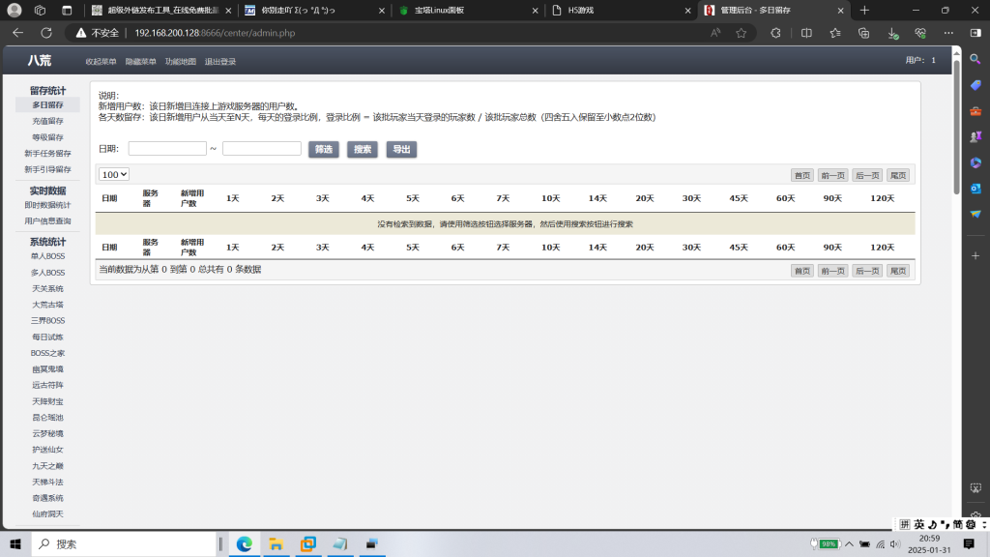The height and width of the screenshot is (557, 990).
Task: Open the 100 page-size dropdown
Action: (114, 173)
